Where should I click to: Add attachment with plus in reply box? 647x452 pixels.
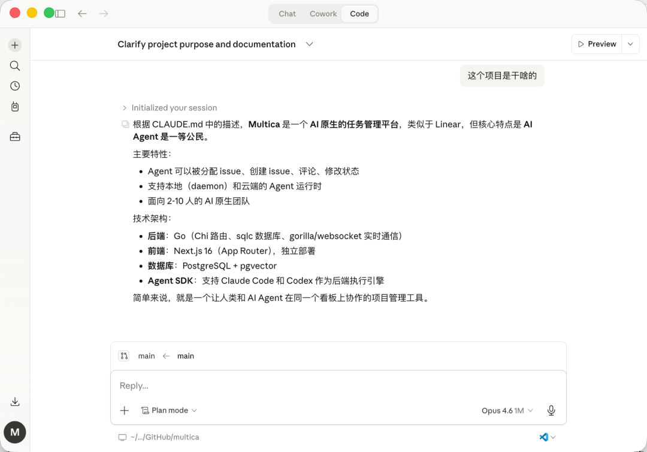pyautogui.click(x=124, y=410)
